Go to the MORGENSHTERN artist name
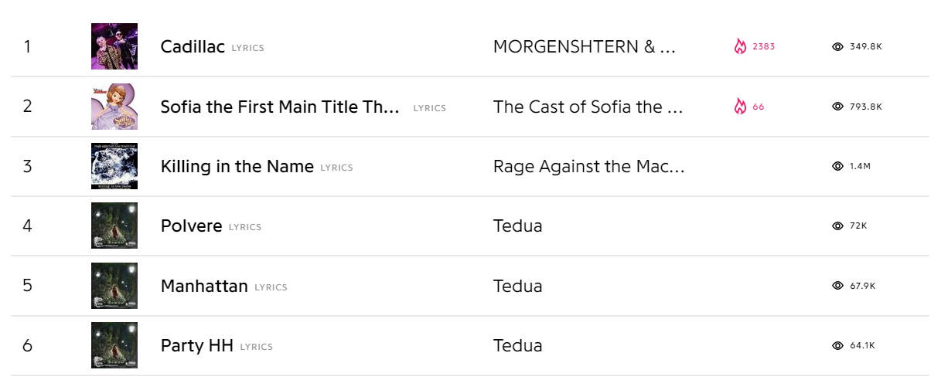The image size is (941, 380). pyautogui.click(x=584, y=47)
